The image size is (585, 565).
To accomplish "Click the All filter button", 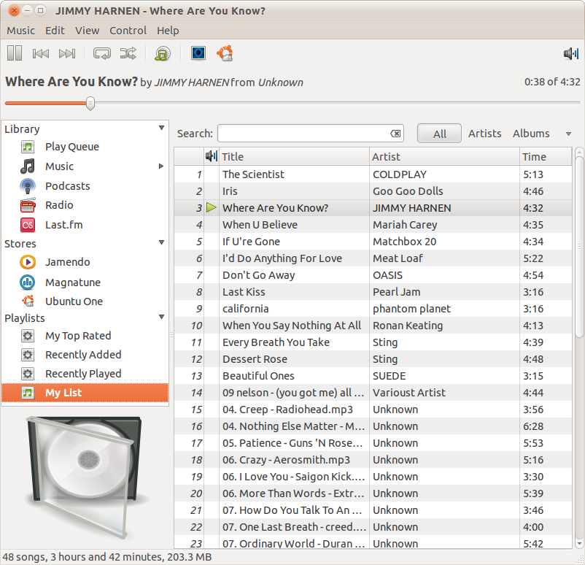I will click(x=439, y=134).
